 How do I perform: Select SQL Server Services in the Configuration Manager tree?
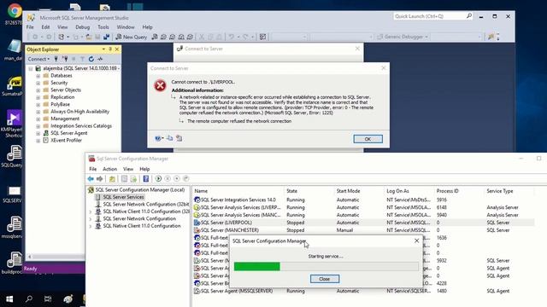pos(123,197)
